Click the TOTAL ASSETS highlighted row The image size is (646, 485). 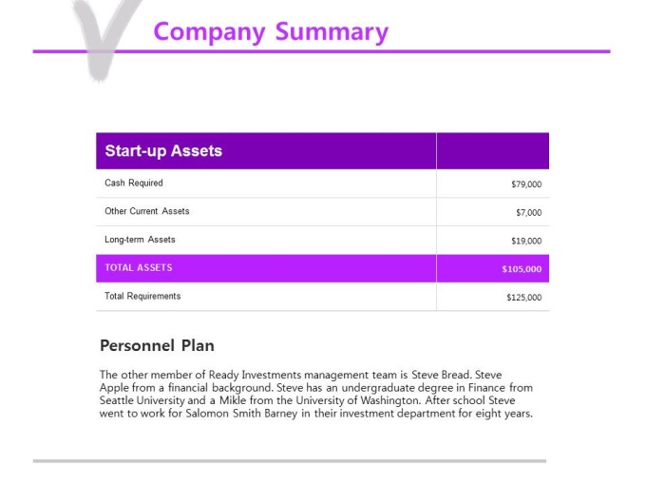tap(322, 268)
